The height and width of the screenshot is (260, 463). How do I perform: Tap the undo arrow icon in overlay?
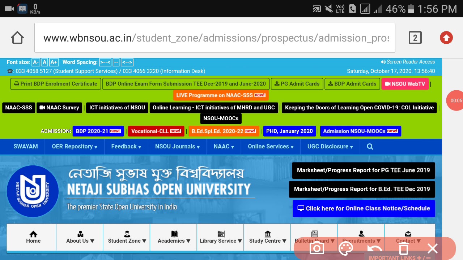tap(375, 248)
